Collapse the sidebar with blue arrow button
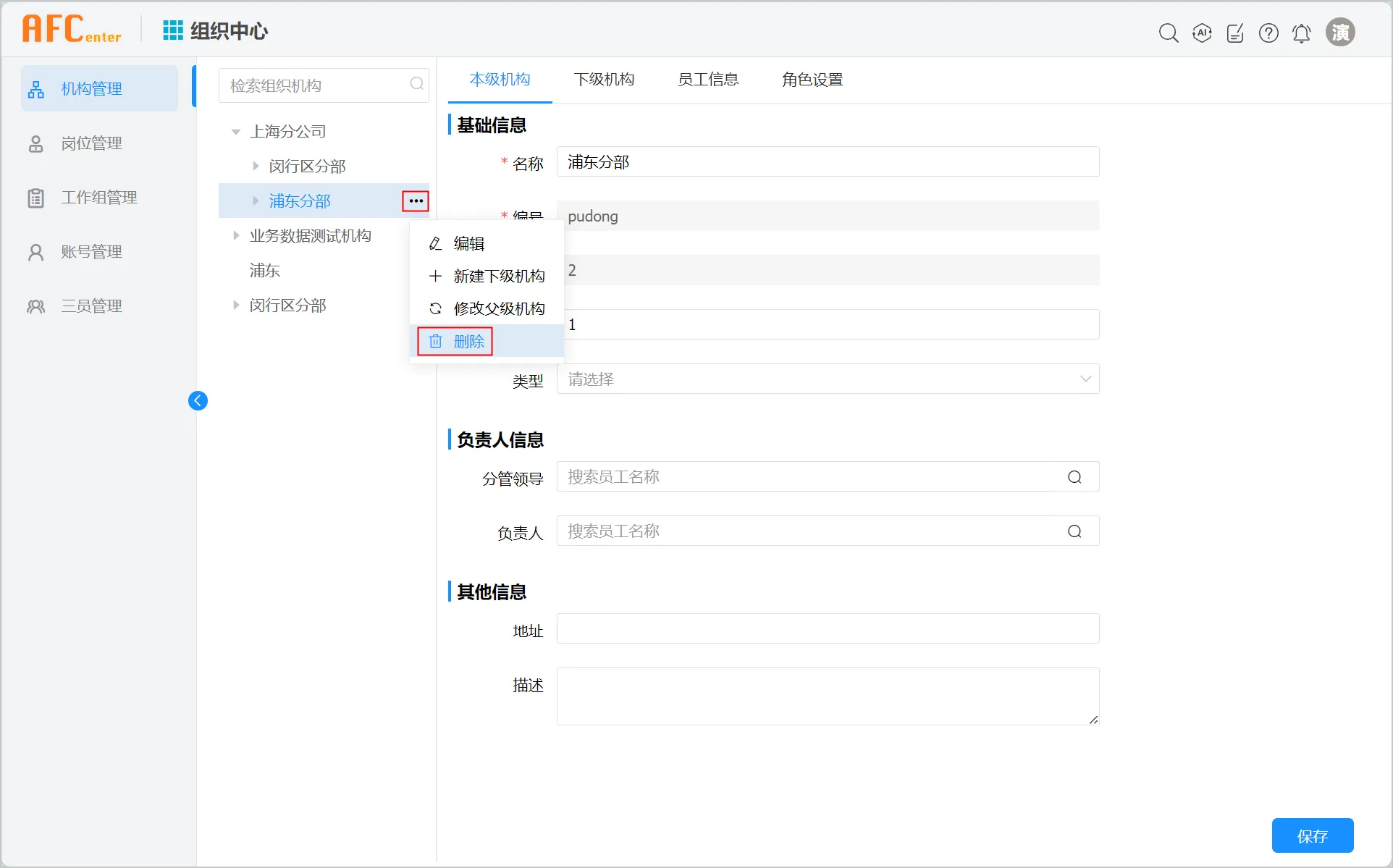Image resolution: width=1393 pixels, height=868 pixels. pyautogui.click(x=198, y=400)
